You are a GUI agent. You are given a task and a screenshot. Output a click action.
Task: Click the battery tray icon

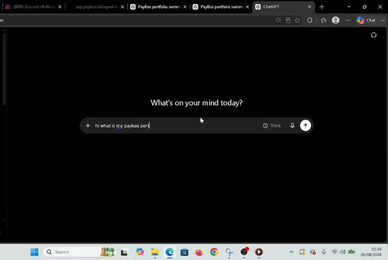pyautogui.click(x=351, y=252)
